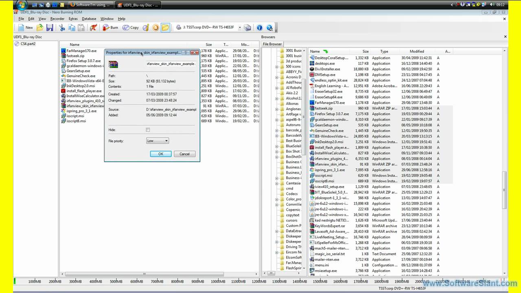The image size is (521, 293).
Task: Click the Burn toolbar button
Action: point(110,28)
